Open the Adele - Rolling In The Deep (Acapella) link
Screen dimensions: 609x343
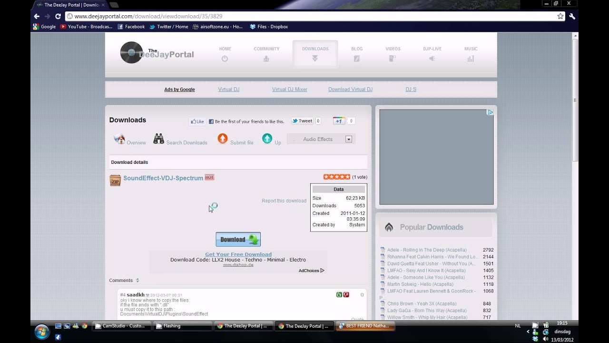(x=427, y=250)
